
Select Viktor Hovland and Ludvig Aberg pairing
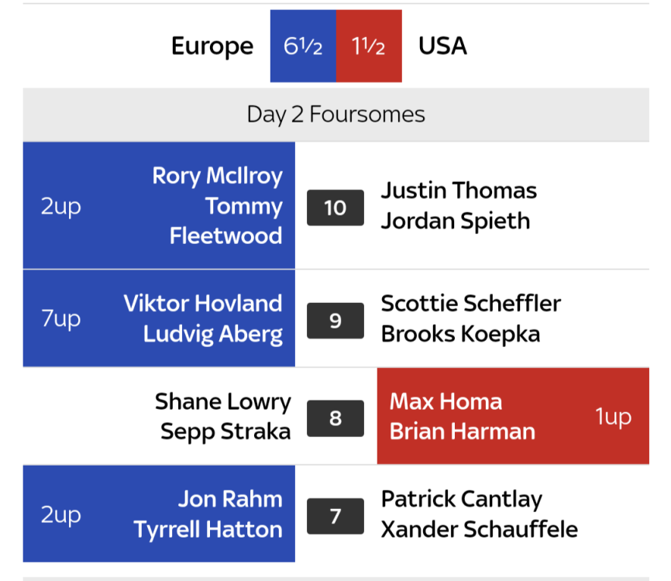point(203,318)
